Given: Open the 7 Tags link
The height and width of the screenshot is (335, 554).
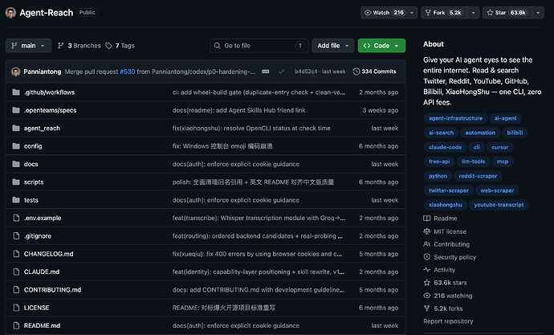Looking at the screenshot, I should click(120, 46).
